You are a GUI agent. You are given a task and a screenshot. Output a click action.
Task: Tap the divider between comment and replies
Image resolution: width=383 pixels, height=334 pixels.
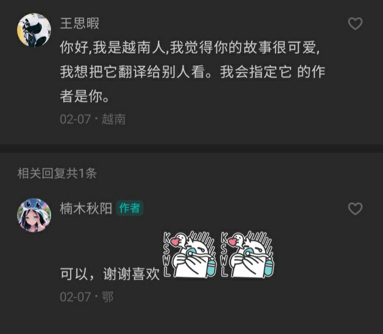(191, 149)
